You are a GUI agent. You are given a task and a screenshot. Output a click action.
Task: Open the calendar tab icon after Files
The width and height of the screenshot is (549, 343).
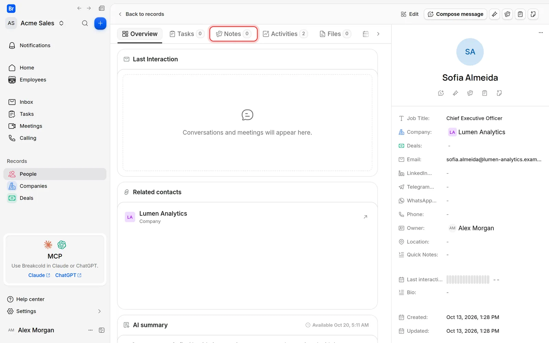click(366, 34)
